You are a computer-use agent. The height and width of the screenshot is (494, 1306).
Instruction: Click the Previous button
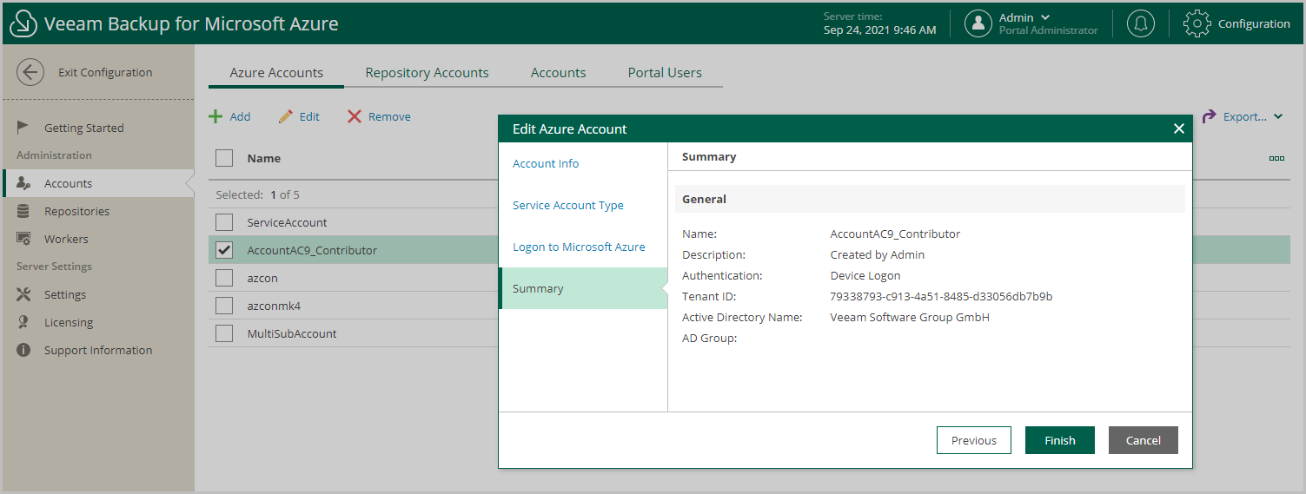[974, 440]
